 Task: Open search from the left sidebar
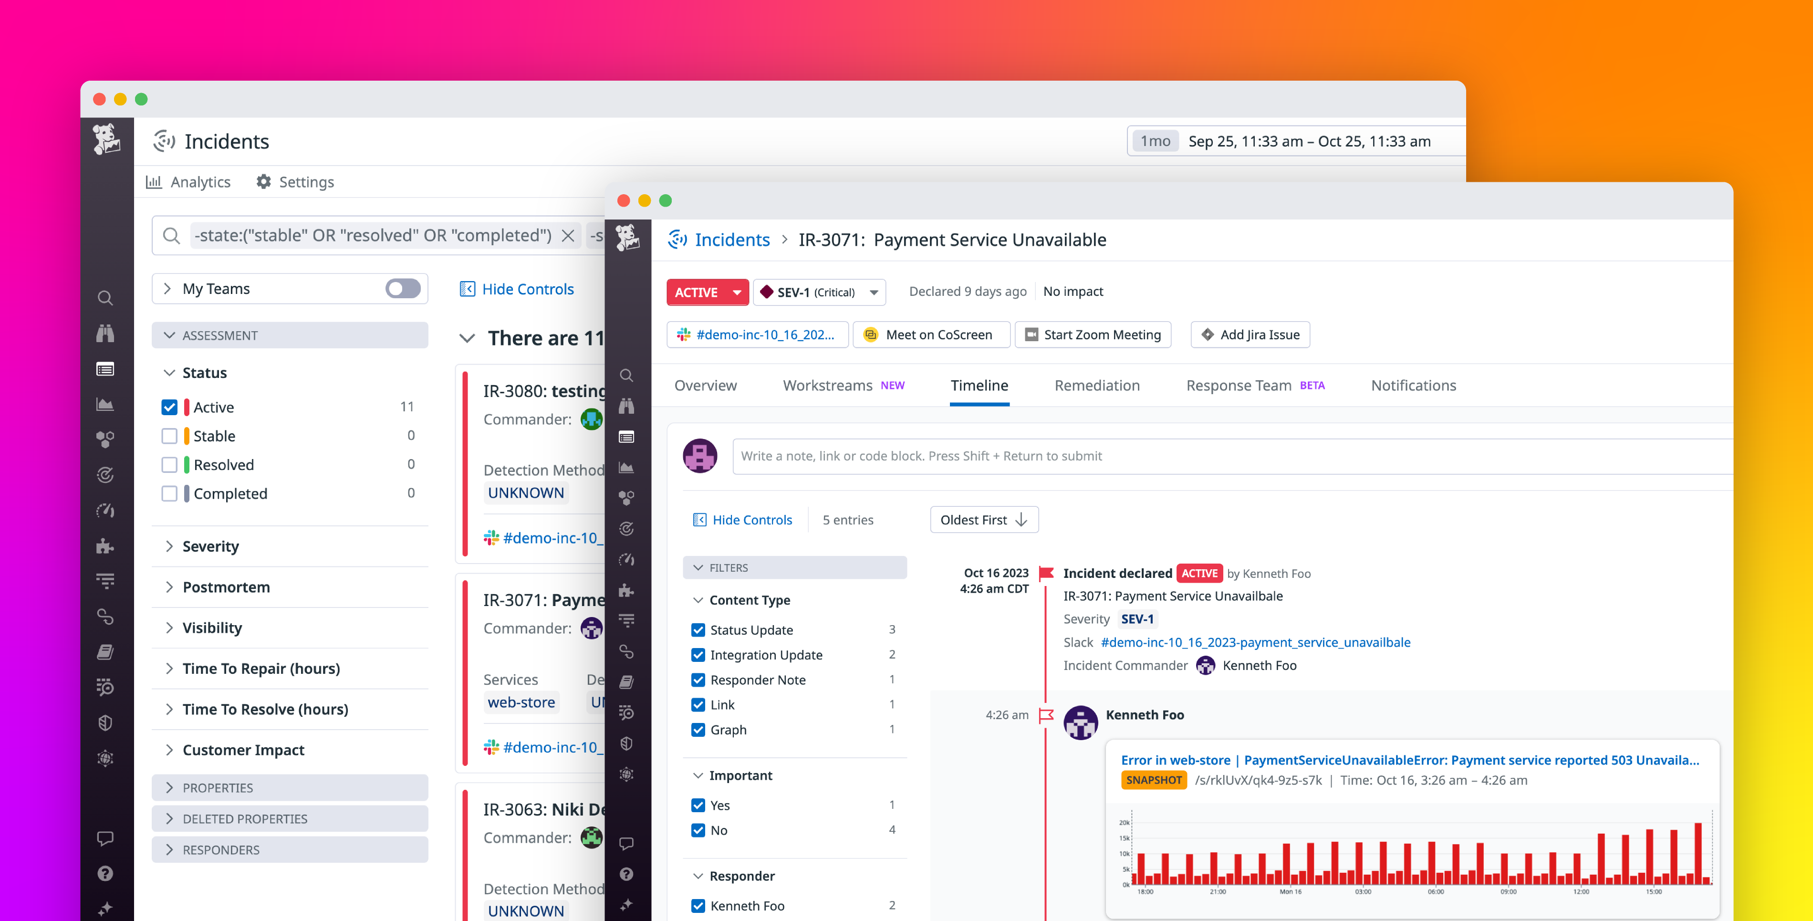click(105, 298)
